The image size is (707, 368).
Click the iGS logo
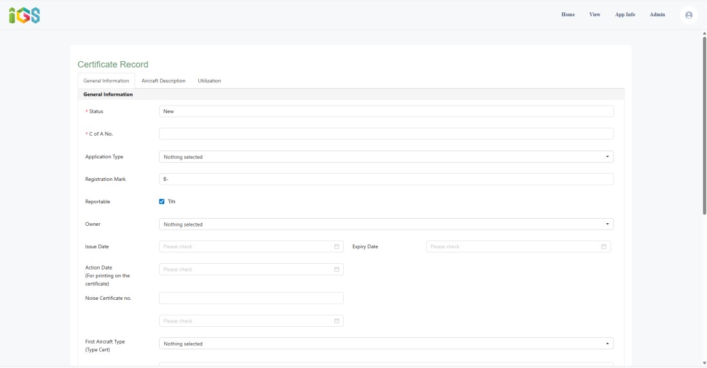pyautogui.click(x=24, y=15)
